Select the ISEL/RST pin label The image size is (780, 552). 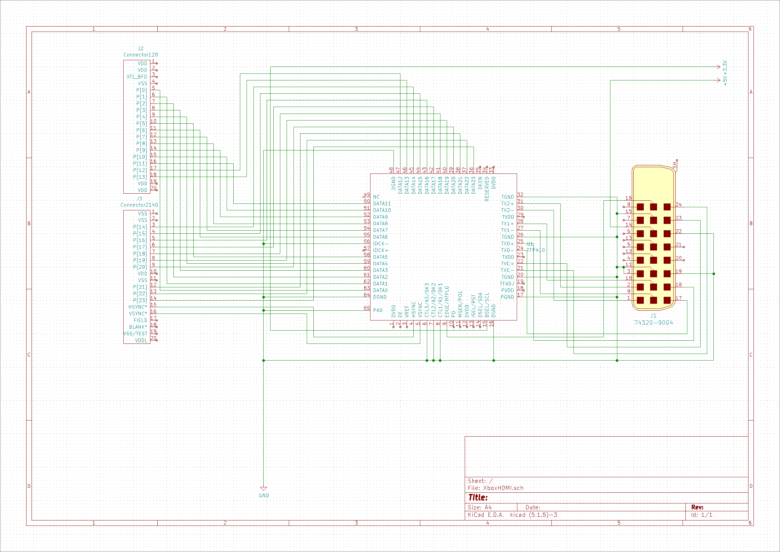click(474, 306)
